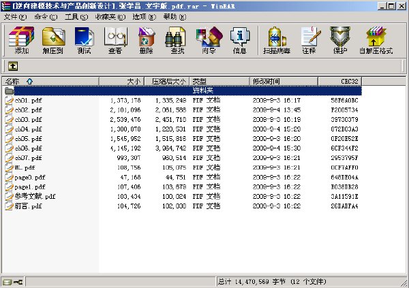This screenshot has width=409, height=288.
Task: Click size value 1,373,178
Action: pyautogui.click(x=125, y=101)
